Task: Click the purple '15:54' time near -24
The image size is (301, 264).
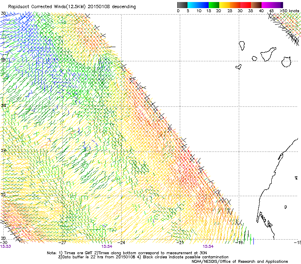Action: pos(107,247)
